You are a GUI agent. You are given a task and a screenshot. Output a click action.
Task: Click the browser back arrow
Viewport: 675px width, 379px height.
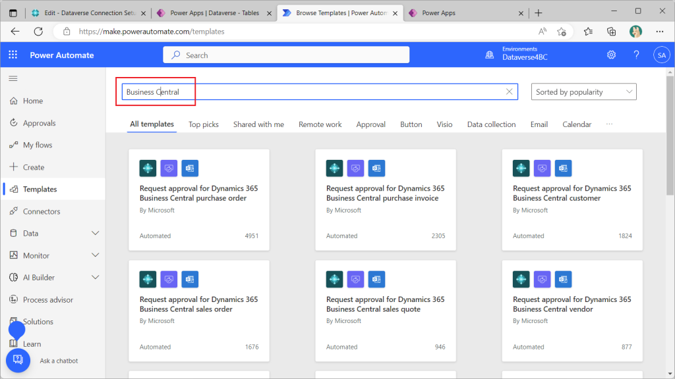pyautogui.click(x=15, y=32)
